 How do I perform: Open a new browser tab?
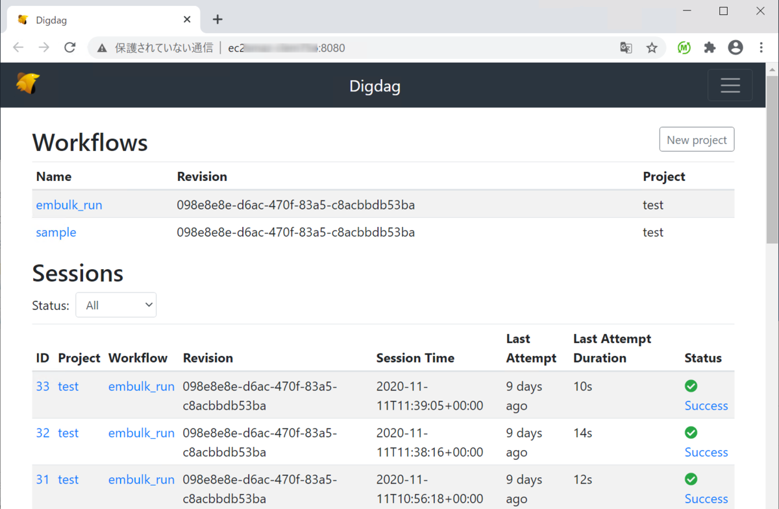(x=217, y=19)
